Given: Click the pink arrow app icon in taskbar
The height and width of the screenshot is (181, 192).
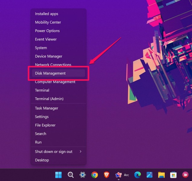Looking at the screenshot, I should point(185,175).
